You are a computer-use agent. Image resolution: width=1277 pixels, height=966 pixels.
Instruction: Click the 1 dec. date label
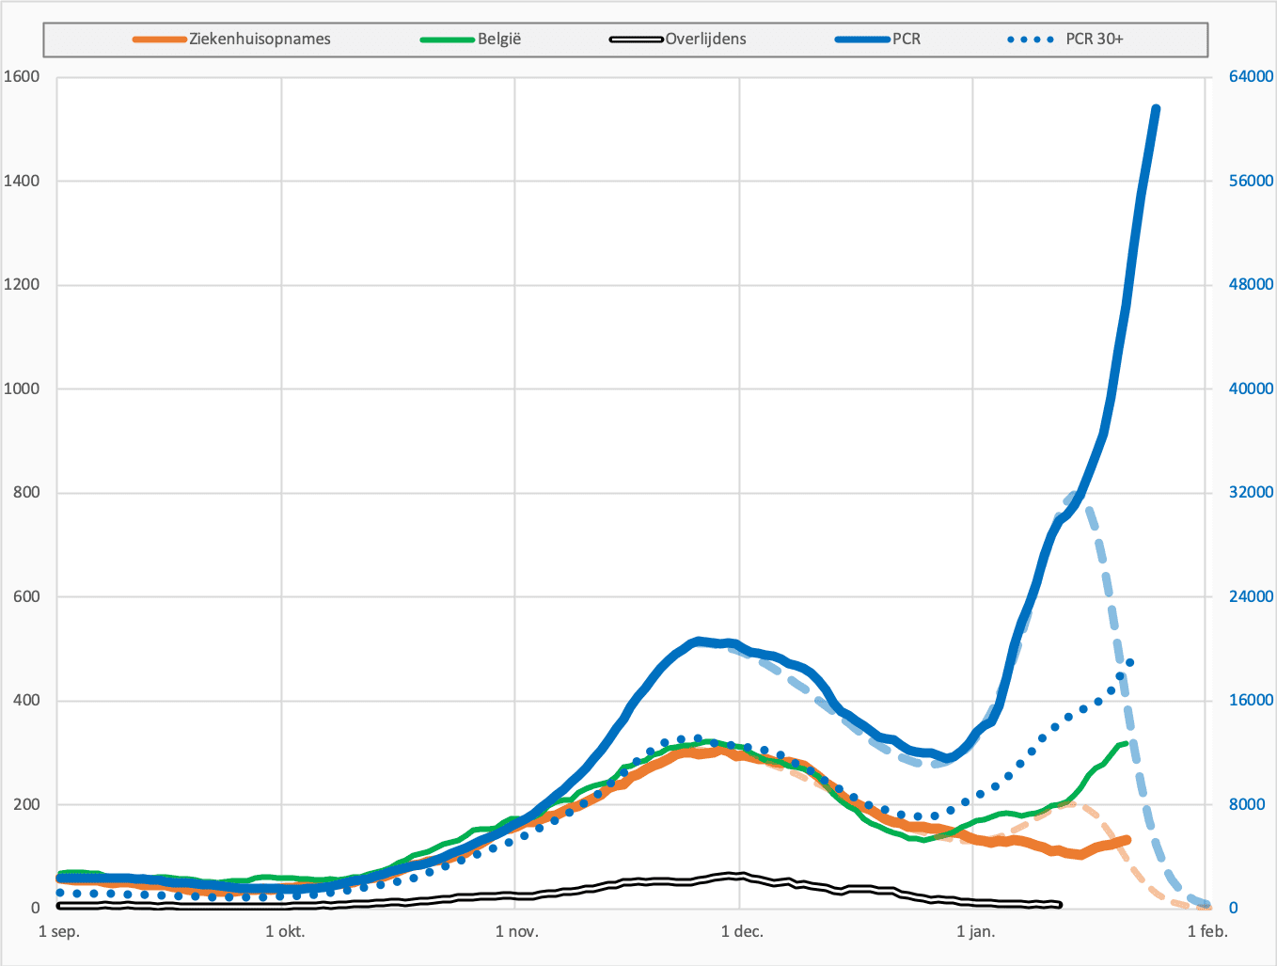[742, 932]
